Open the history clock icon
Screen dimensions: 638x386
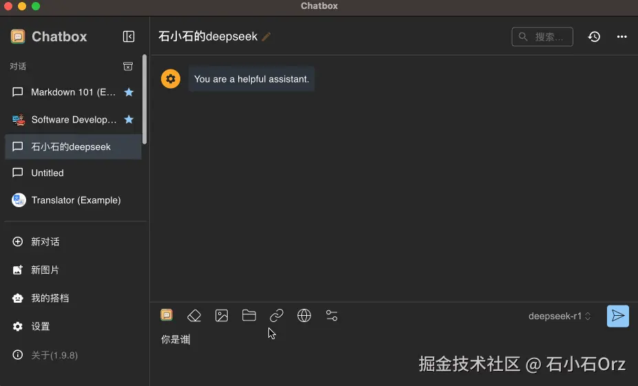(x=594, y=36)
